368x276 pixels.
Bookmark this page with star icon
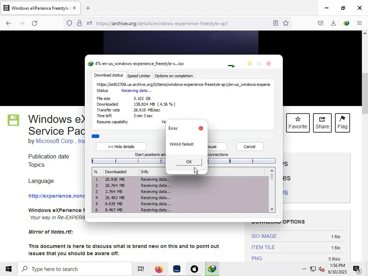[x=286, y=23]
